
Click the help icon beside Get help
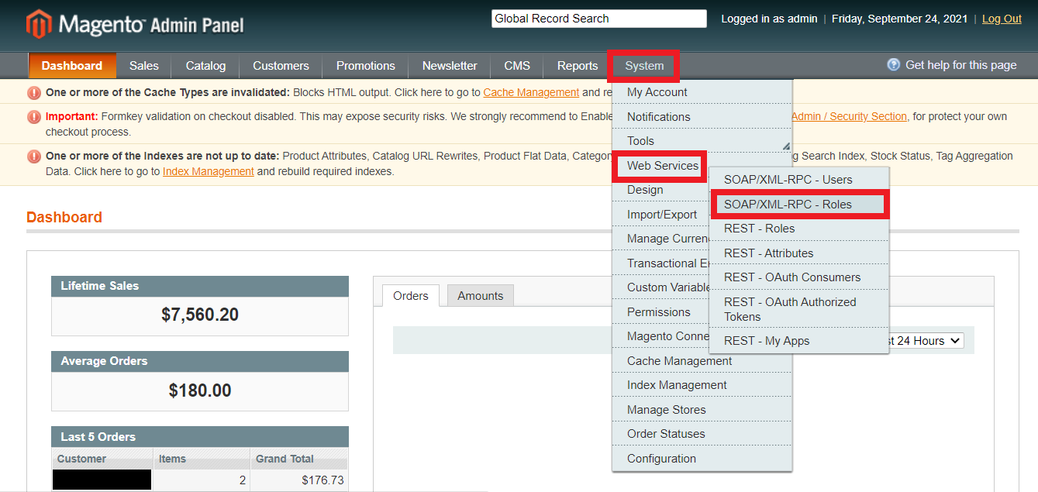[894, 65]
